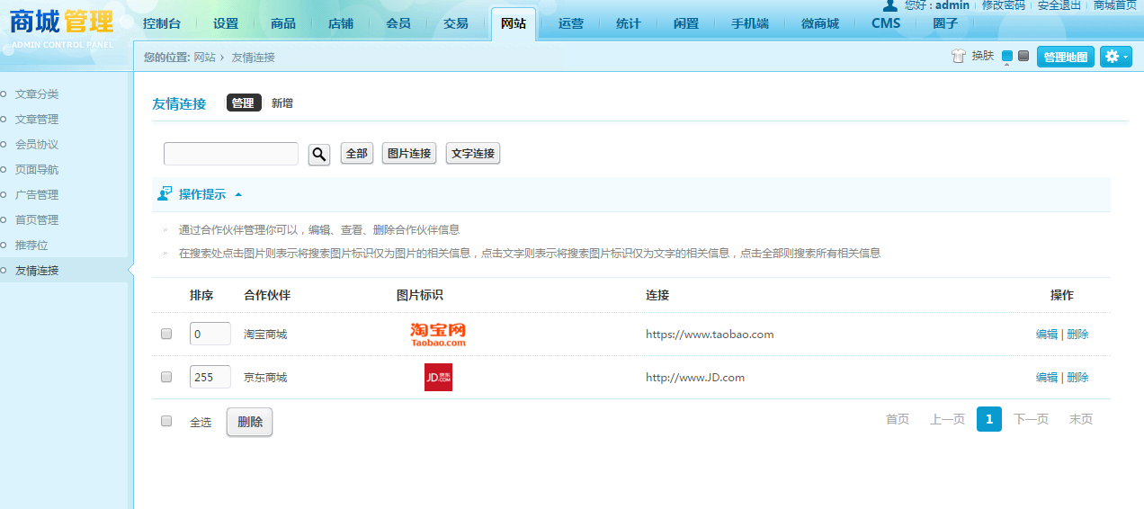Select the gray skin color swatch

pyautogui.click(x=1023, y=56)
